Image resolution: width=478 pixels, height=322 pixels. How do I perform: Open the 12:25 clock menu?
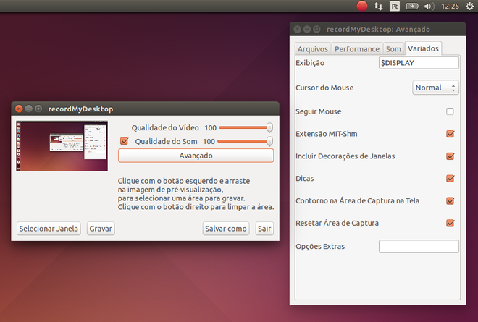click(450, 6)
